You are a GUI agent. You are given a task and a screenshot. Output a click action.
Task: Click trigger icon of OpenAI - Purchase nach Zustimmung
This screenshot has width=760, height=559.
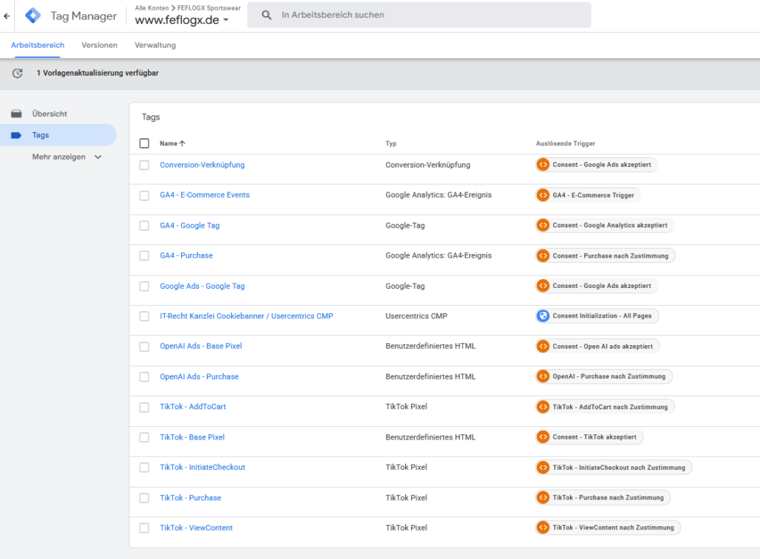pyautogui.click(x=543, y=376)
